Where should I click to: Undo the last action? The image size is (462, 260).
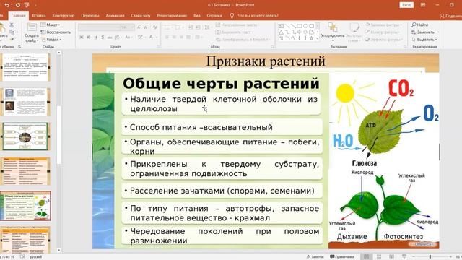tap(6, 5)
